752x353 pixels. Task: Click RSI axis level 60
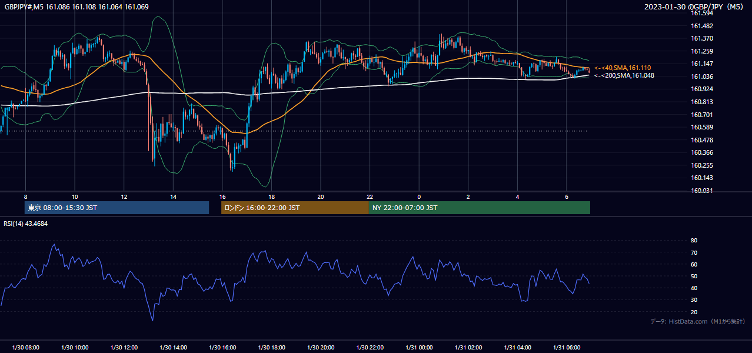tap(694, 264)
